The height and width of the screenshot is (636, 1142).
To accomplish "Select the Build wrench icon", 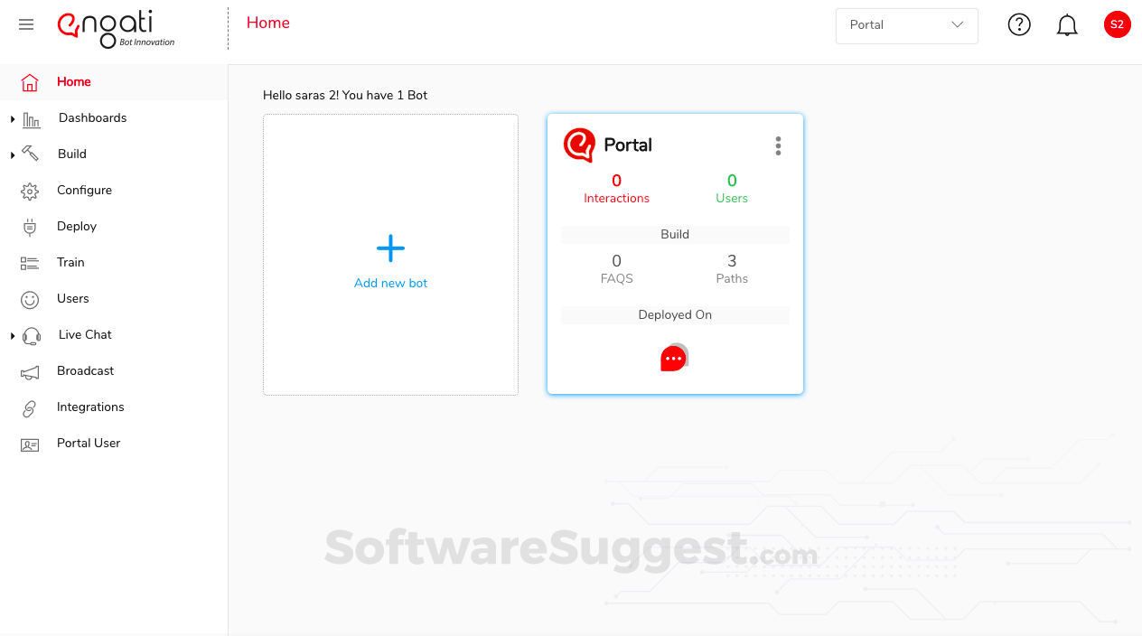I will 28,154.
